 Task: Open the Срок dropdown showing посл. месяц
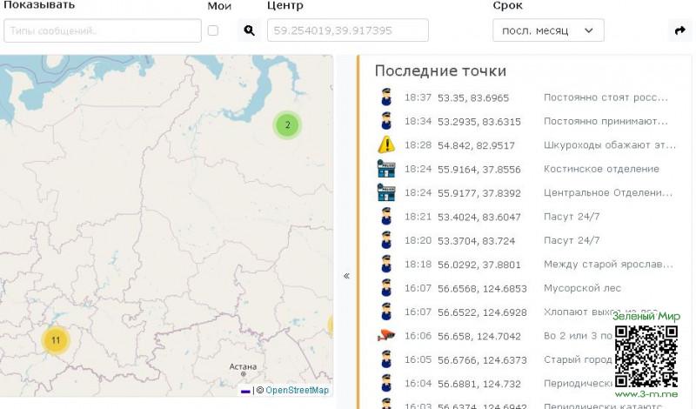tap(548, 30)
